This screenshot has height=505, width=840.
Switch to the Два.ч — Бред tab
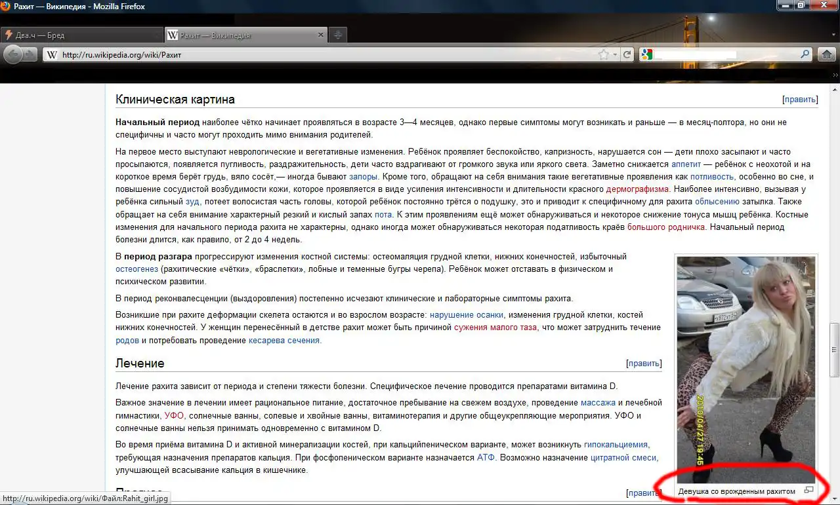click(x=81, y=35)
